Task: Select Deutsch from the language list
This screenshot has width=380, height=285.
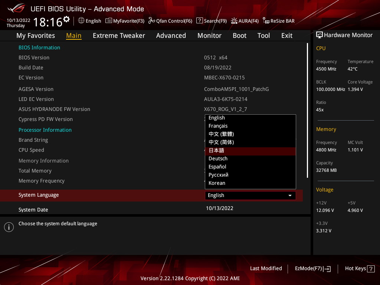Action: [250, 158]
